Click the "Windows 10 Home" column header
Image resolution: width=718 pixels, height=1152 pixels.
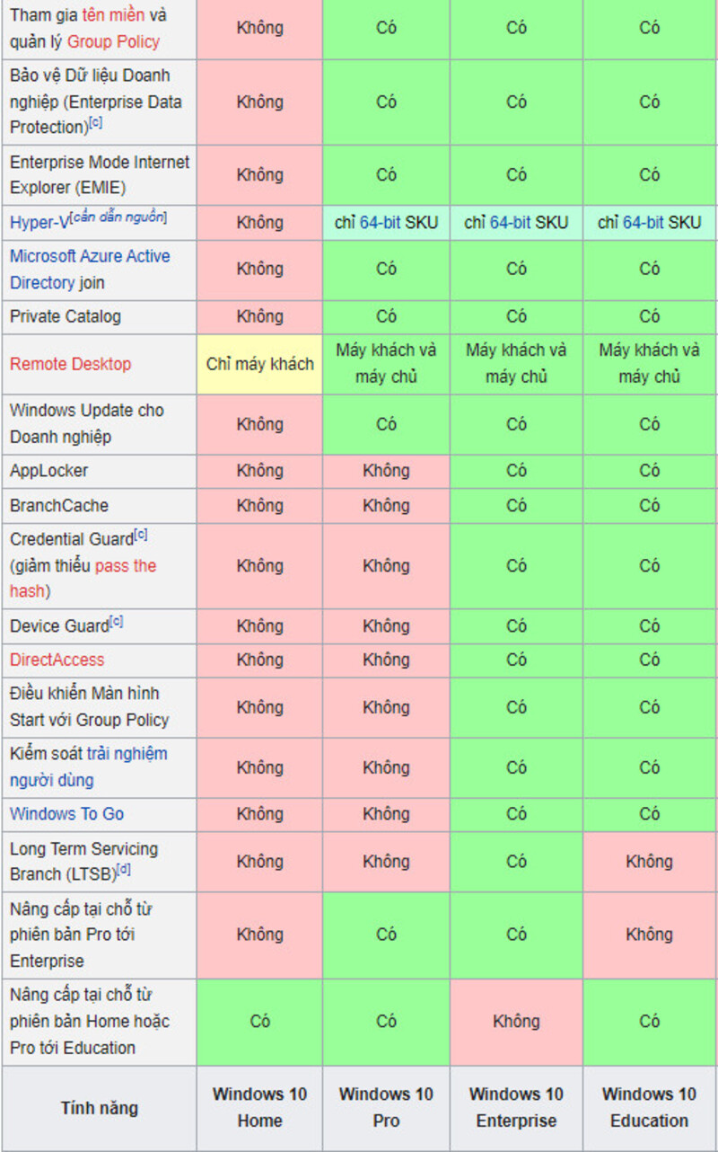[x=260, y=1108]
